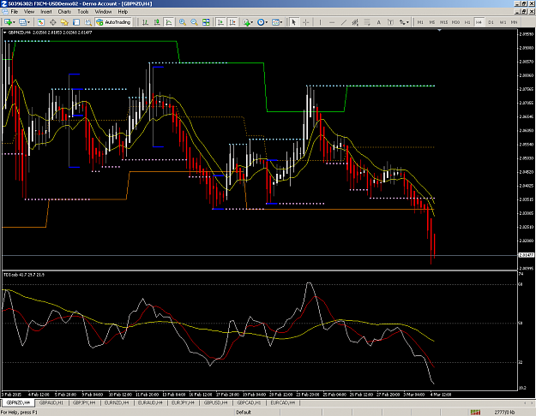536x416 pixels.
Task: Click the chart shift triangle marker
Action: pyautogui.click(x=439, y=30)
